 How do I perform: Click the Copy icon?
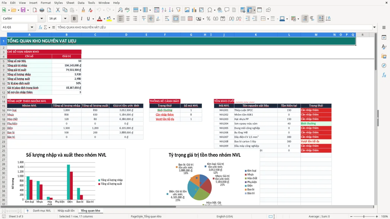(65, 10)
